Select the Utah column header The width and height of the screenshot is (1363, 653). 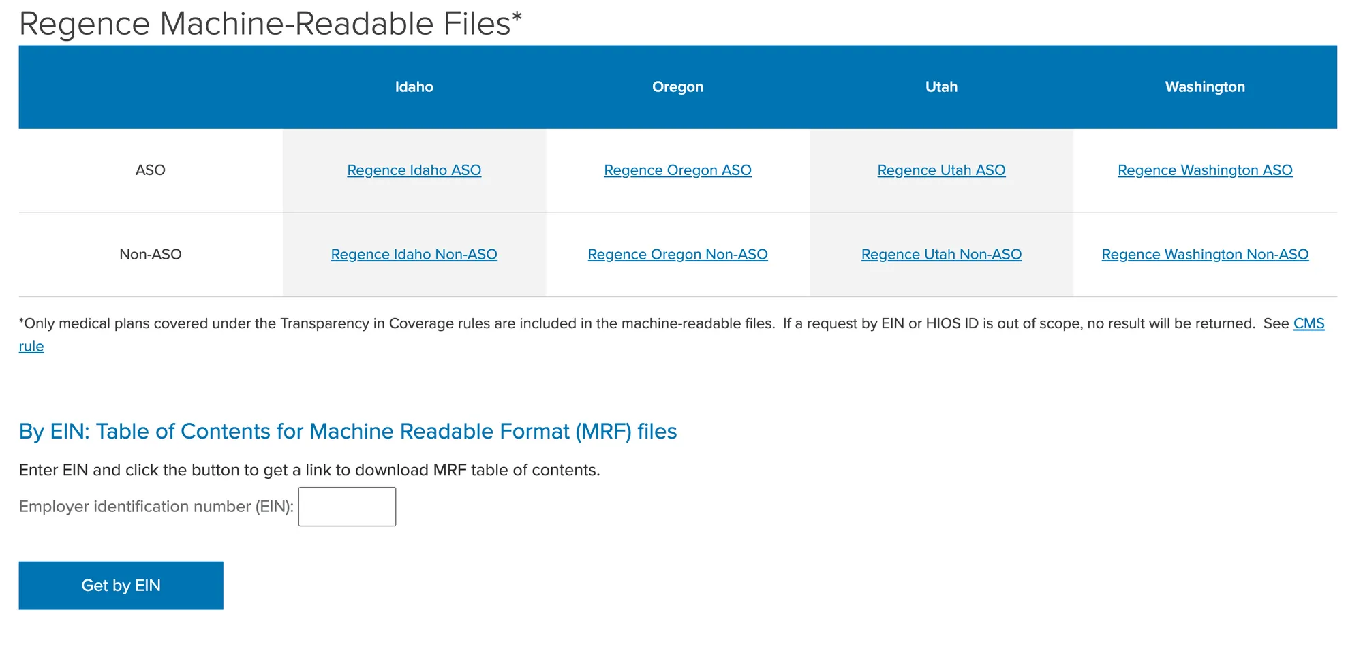click(x=941, y=87)
